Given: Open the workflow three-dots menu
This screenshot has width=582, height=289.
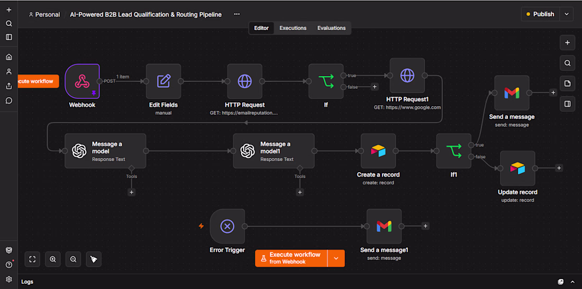Looking at the screenshot, I should (x=237, y=14).
